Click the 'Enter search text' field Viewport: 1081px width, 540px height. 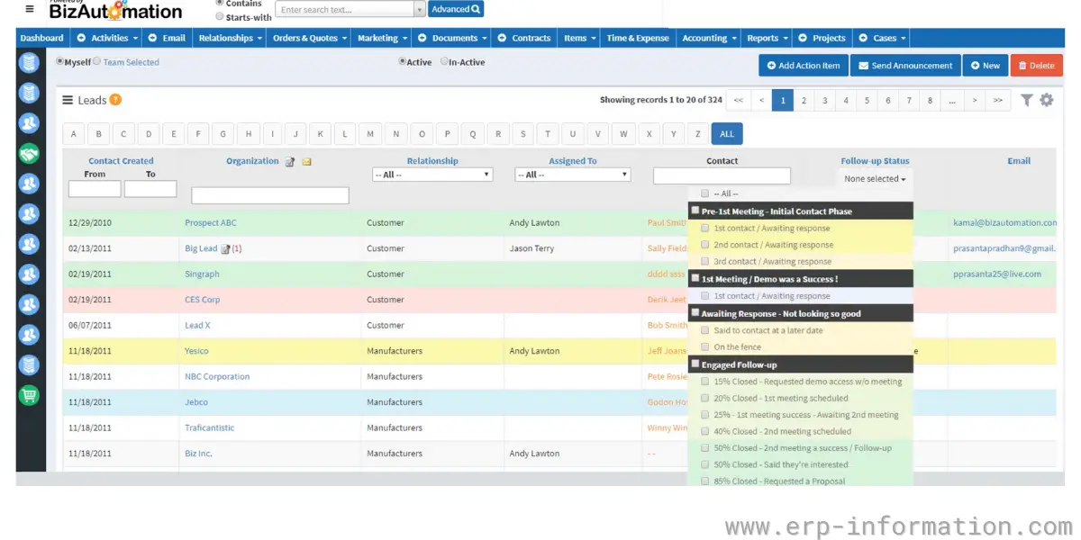click(345, 9)
